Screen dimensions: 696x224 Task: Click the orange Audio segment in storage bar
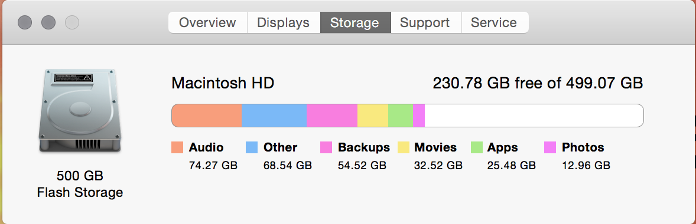(206, 116)
